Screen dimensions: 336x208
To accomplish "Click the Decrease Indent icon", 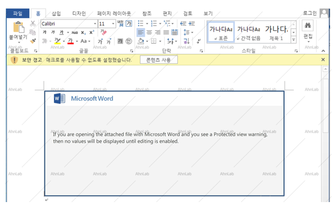I will pyautogui.click(x=183, y=23).
